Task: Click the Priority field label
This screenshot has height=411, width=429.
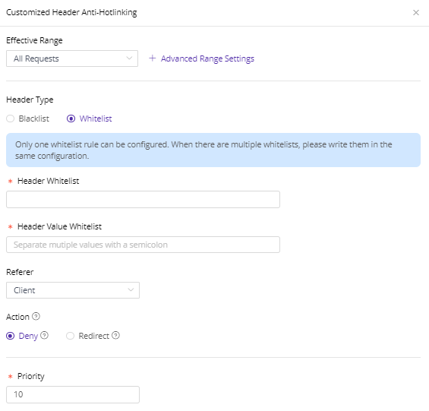Action: pyautogui.click(x=31, y=376)
